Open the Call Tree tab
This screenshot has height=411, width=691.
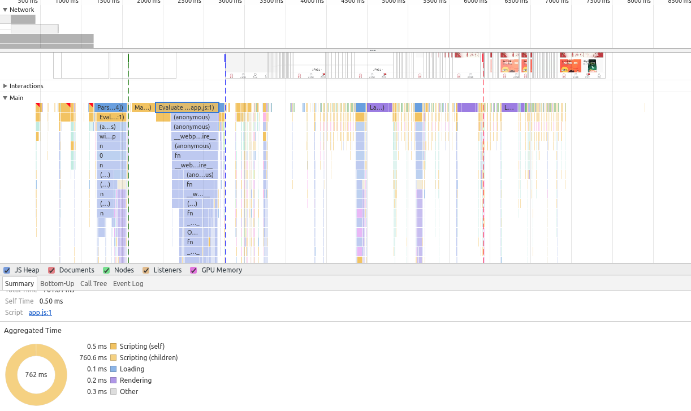click(x=93, y=284)
